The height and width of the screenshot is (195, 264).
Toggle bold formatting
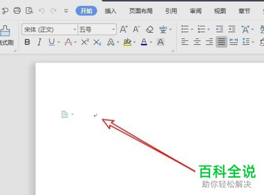(27, 42)
